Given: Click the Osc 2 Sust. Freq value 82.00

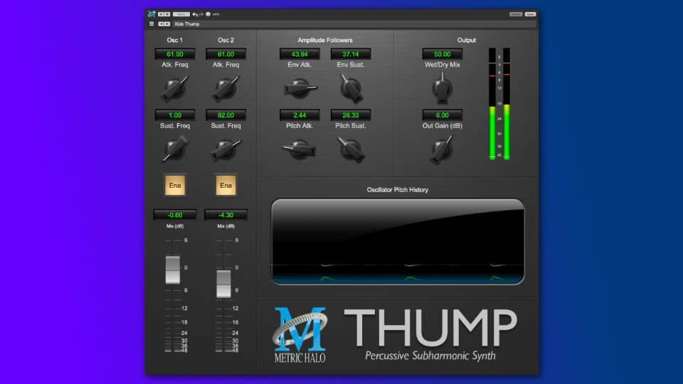Looking at the screenshot, I should click(x=226, y=115).
